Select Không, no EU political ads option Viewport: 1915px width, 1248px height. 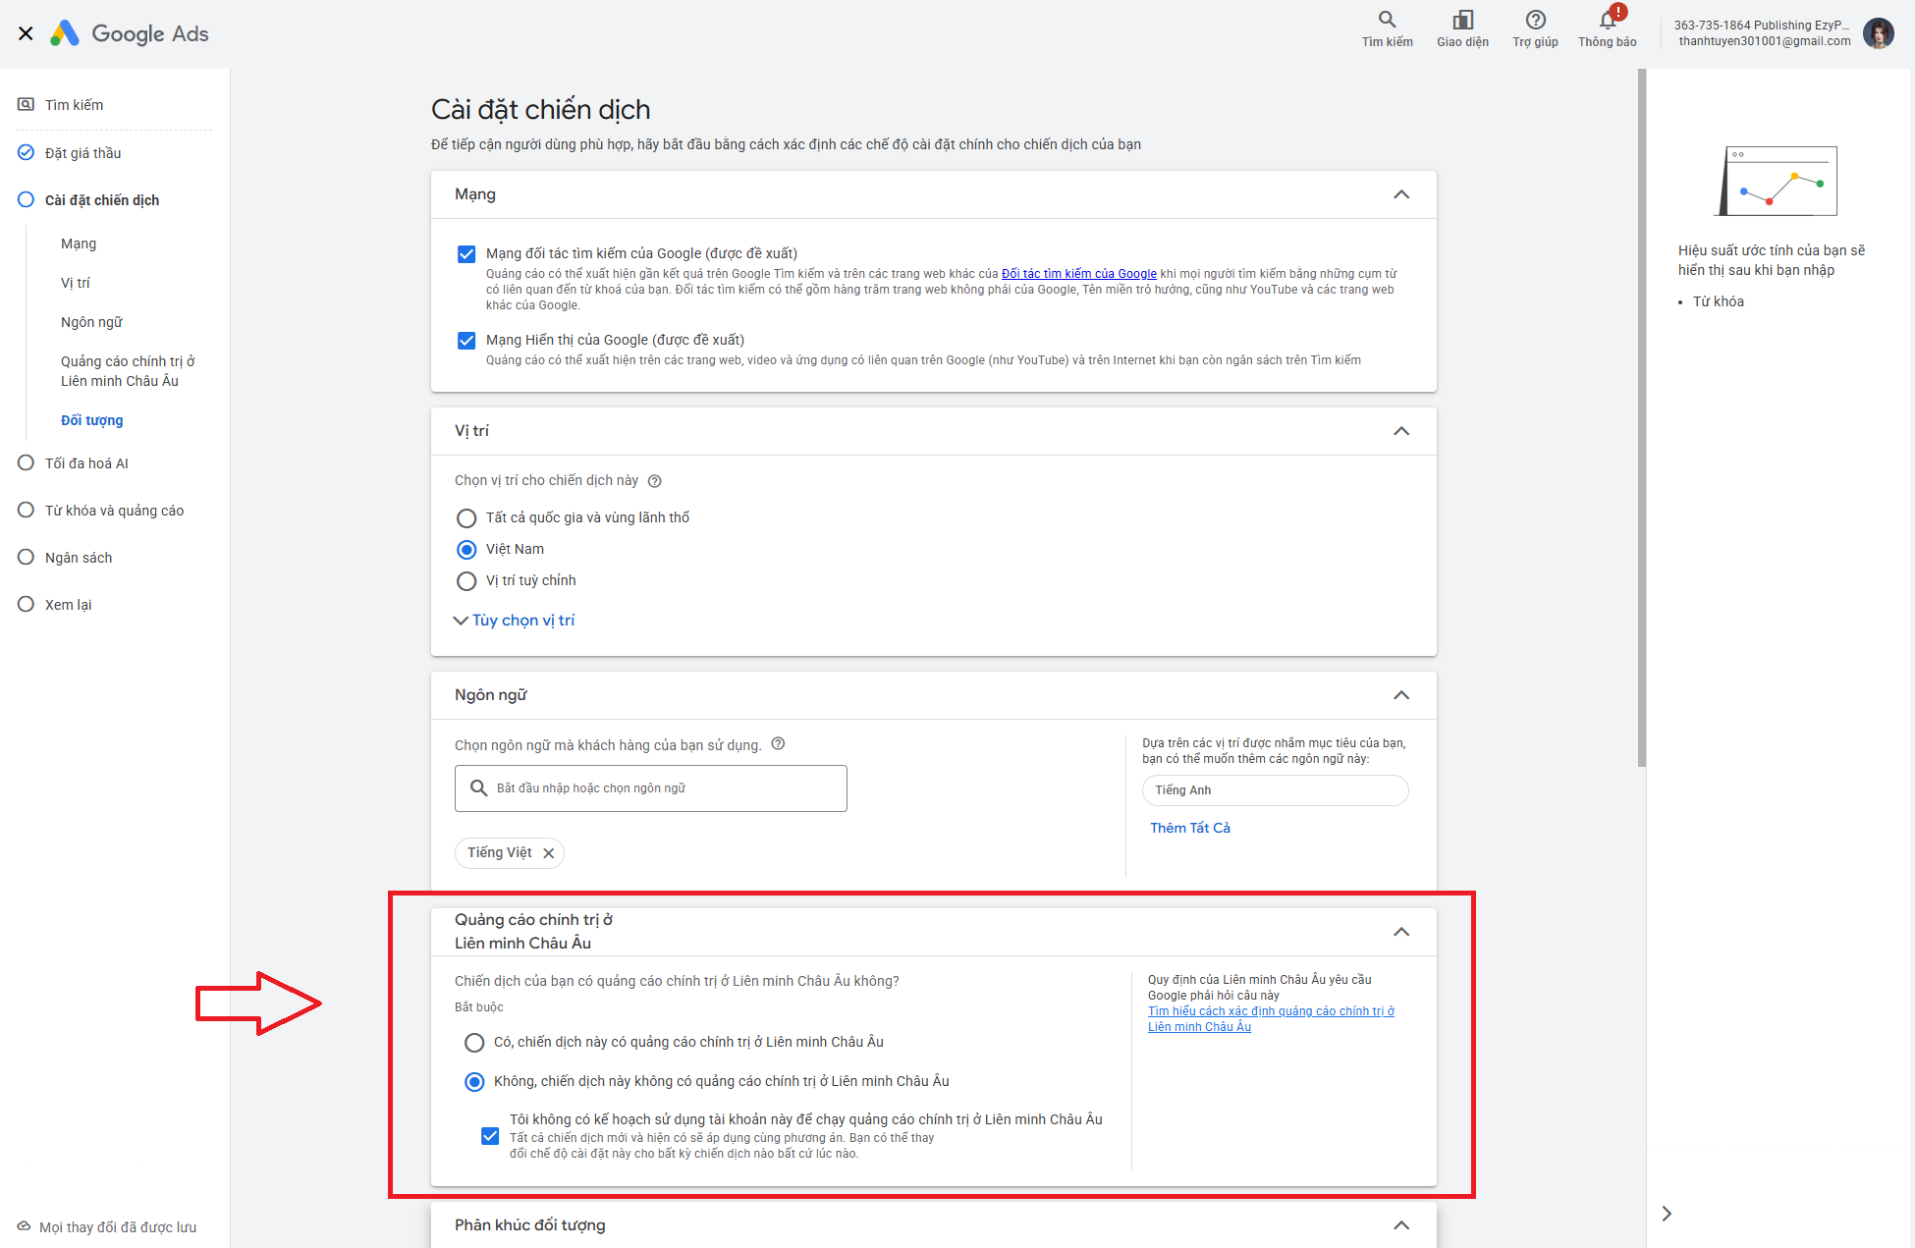[x=474, y=1082]
